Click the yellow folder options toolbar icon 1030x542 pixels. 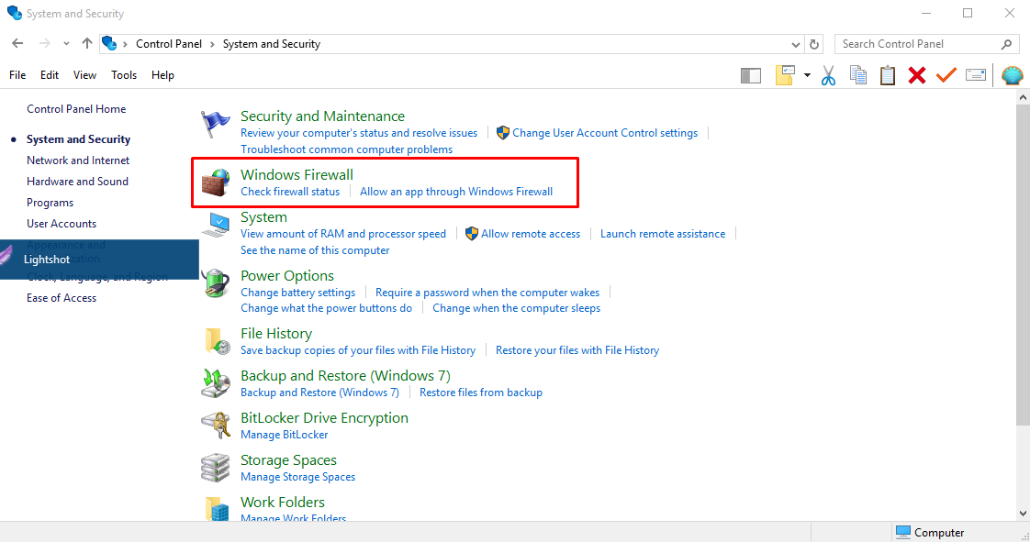coord(785,75)
